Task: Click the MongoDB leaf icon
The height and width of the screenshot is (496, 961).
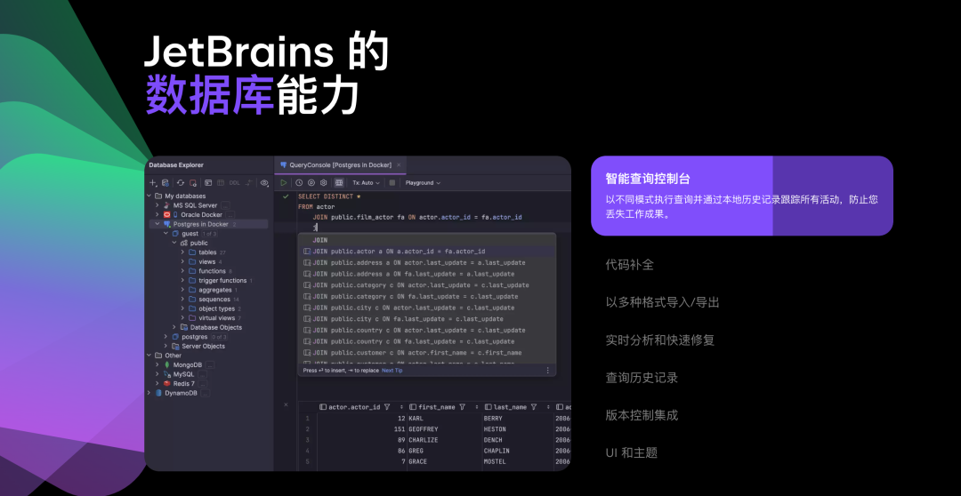Action: click(166, 364)
